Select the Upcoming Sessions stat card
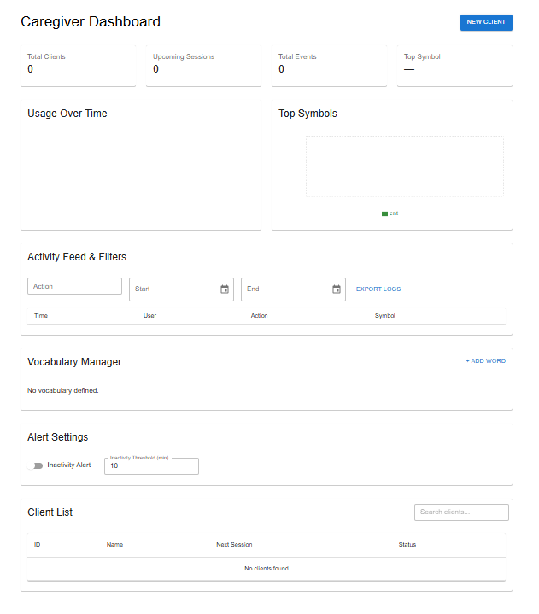 pyautogui.click(x=203, y=65)
